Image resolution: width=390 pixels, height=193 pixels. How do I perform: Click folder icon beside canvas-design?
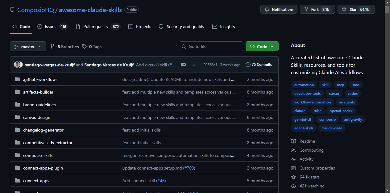(x=18, y=117)
